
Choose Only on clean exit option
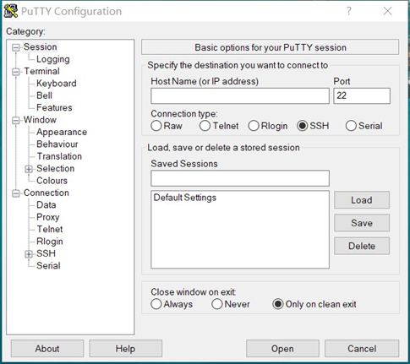[x=278, y=304]
